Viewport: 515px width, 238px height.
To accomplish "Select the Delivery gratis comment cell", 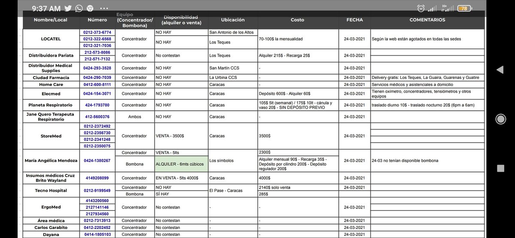I will click(427, 77).
